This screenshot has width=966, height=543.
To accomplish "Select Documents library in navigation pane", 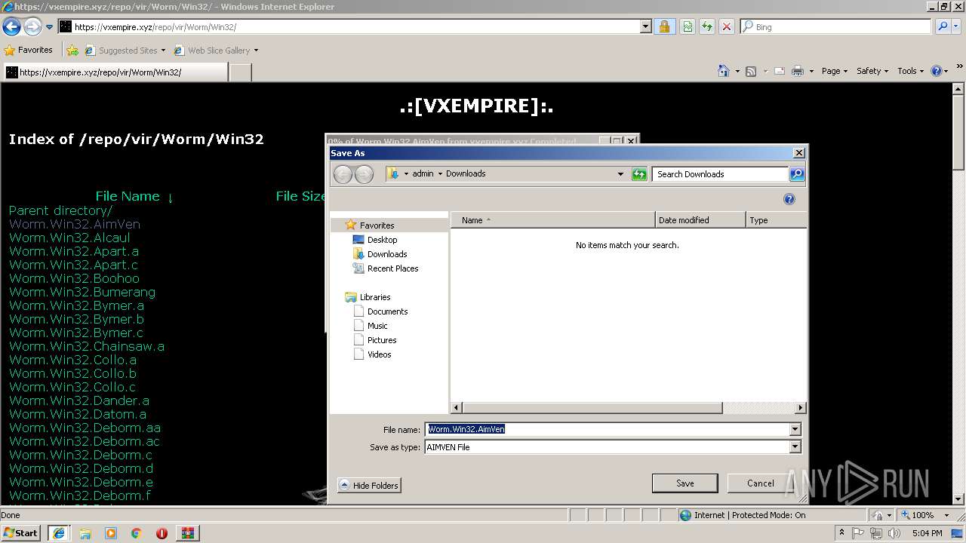I will (x=387, y=311).
